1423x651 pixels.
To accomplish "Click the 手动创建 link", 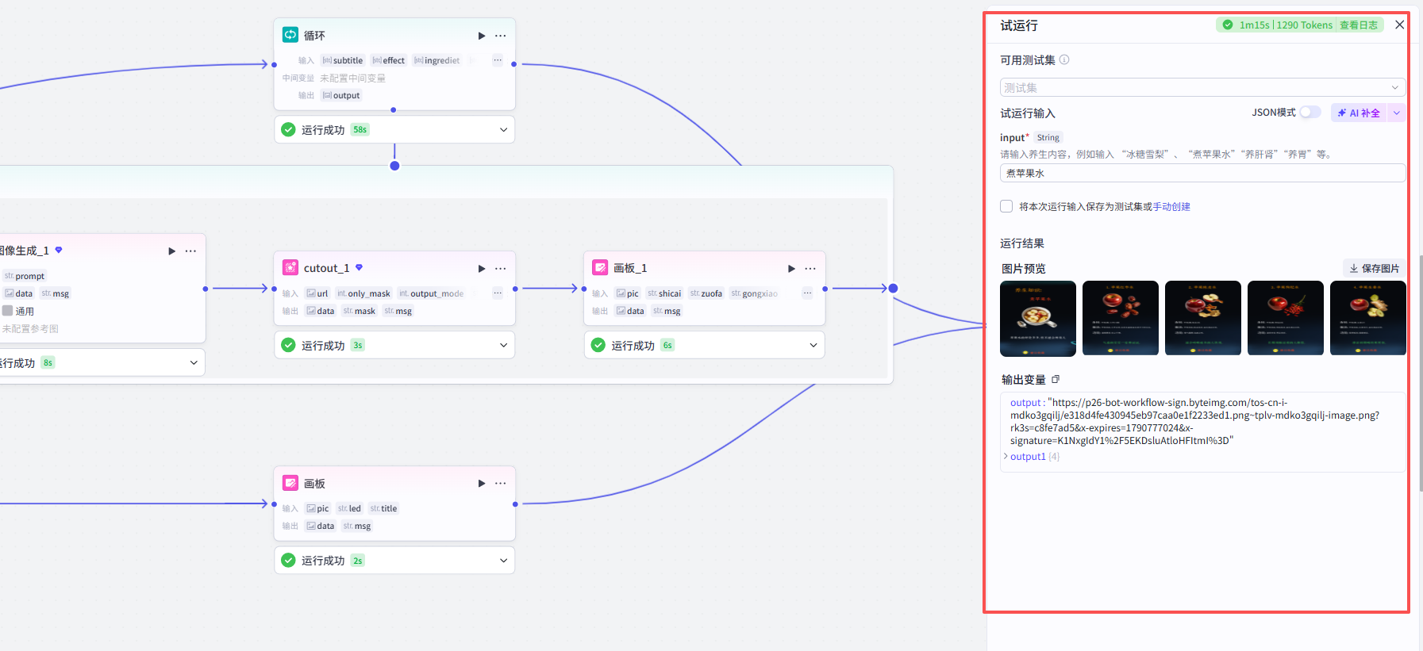I will pos(1171,207).
